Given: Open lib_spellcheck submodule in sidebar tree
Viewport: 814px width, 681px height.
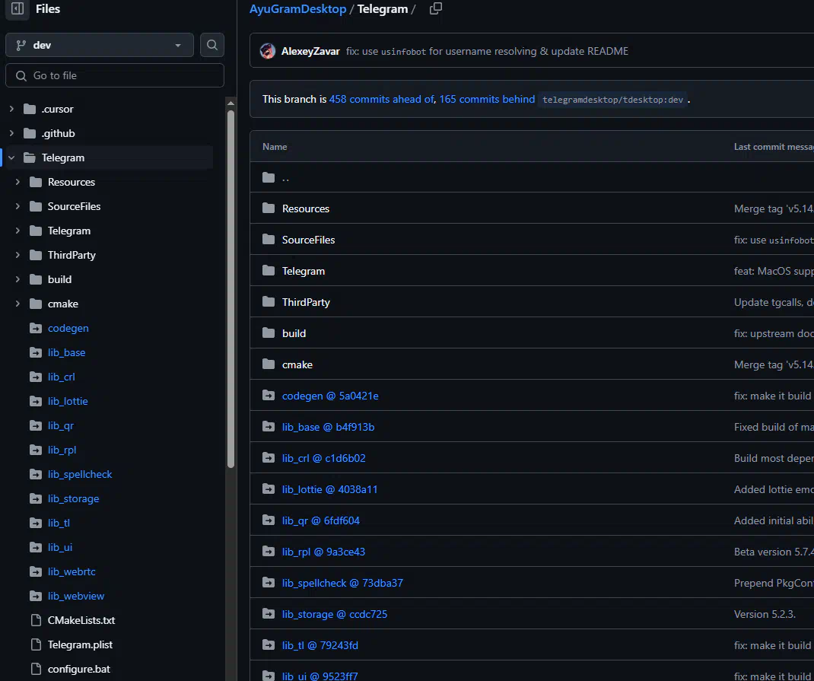Looking at the screenshot, I should tap(80, 474).
